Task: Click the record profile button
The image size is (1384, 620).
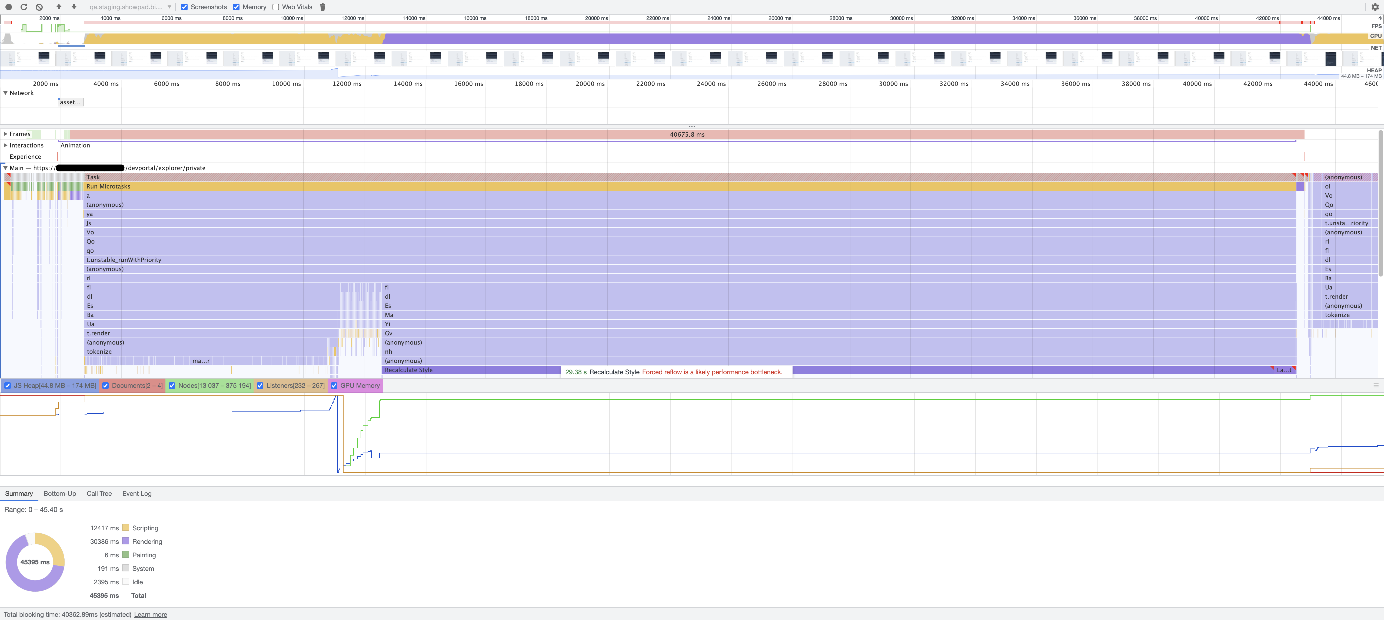Action: [9, 7]
